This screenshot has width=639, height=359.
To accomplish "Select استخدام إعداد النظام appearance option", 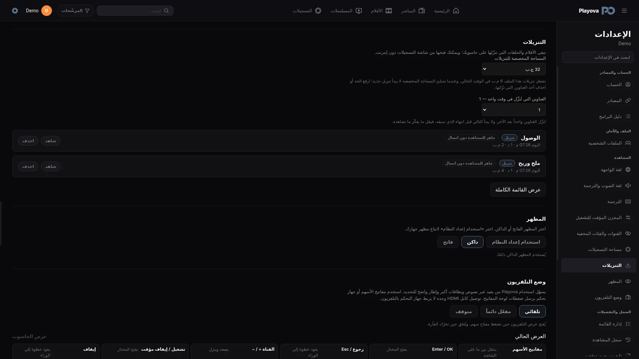I will tap(516, 242).
